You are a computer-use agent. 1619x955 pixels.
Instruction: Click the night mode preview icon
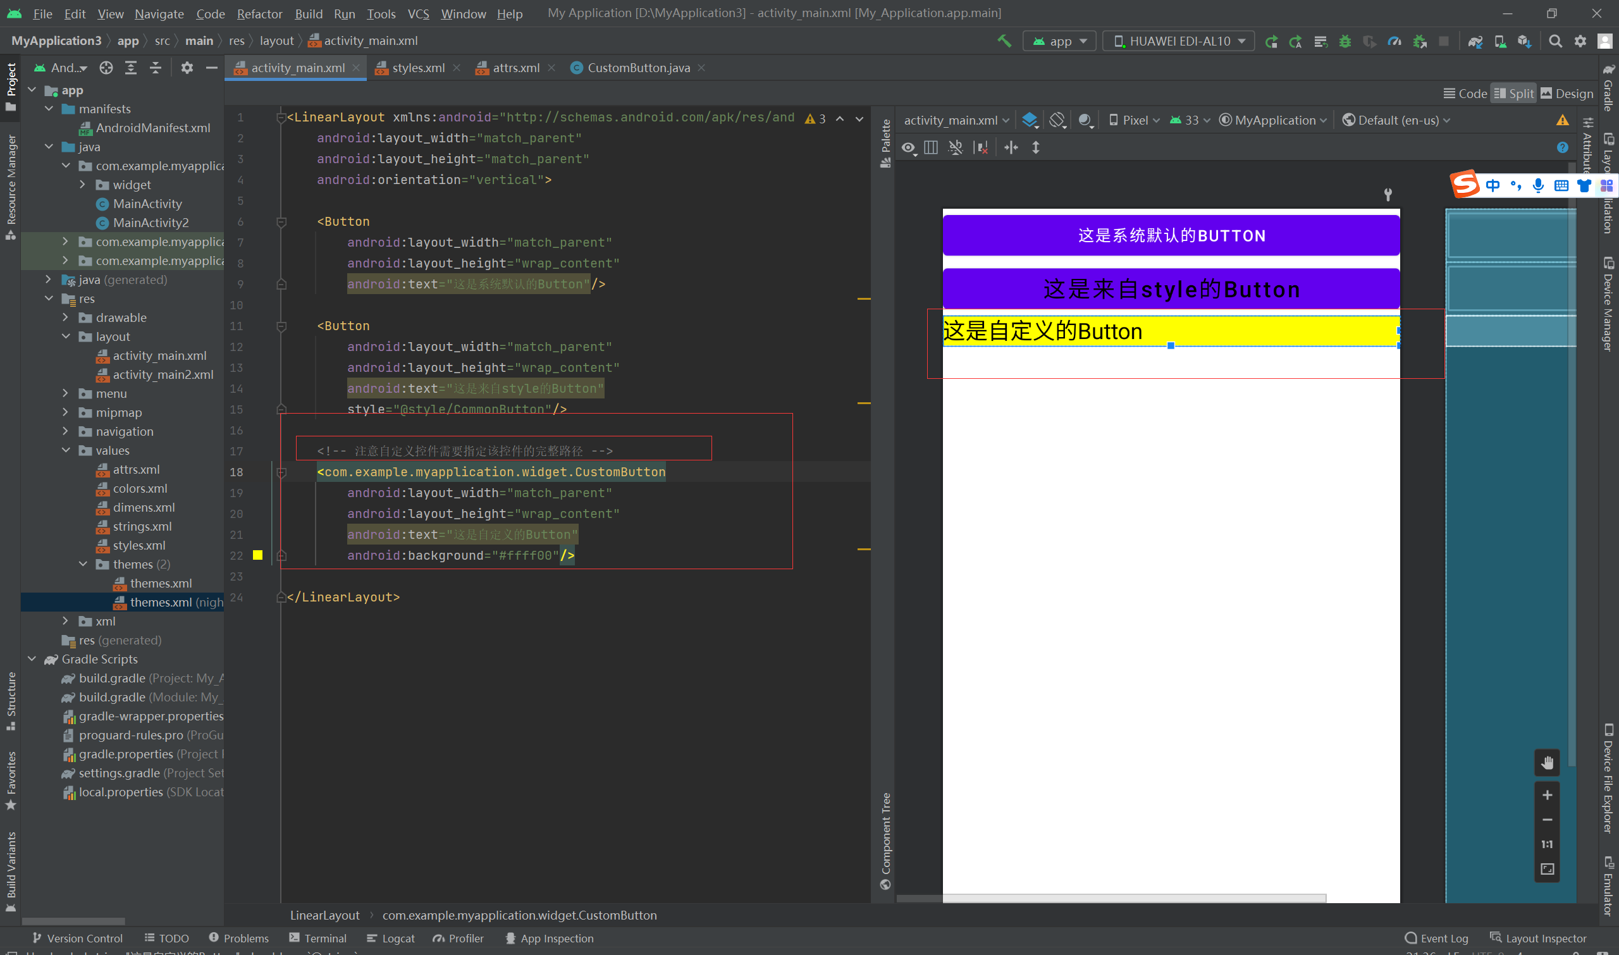[1086, 120]
